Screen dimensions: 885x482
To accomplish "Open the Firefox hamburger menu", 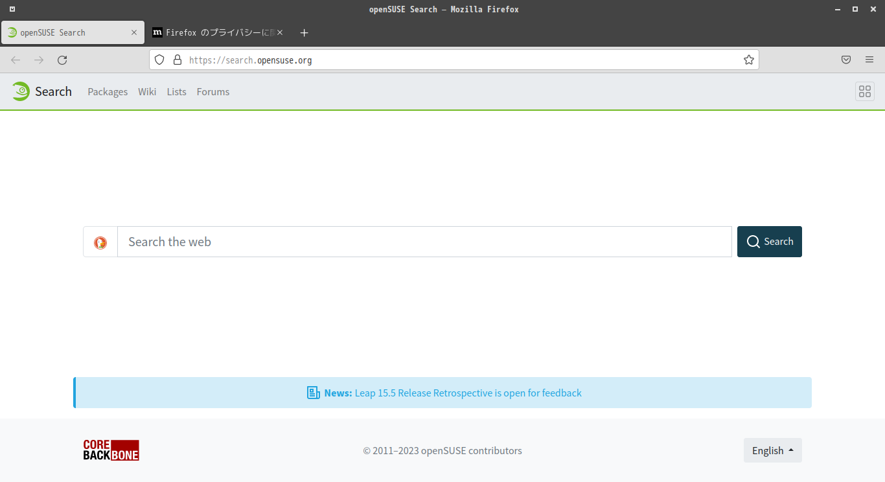I will [869, 60].
